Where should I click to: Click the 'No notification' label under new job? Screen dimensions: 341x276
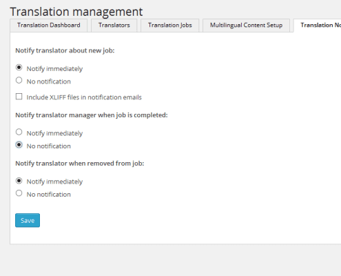coord(49,81)
